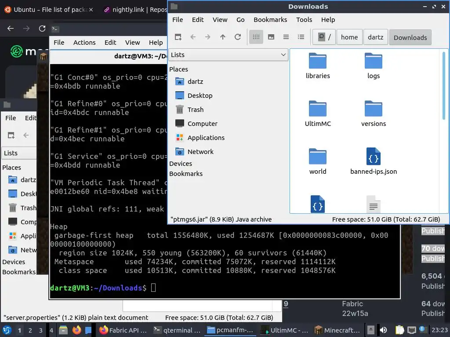Go to parent folder in Downloads window
Screen dimensions: 450x337
tap(223, 37)
